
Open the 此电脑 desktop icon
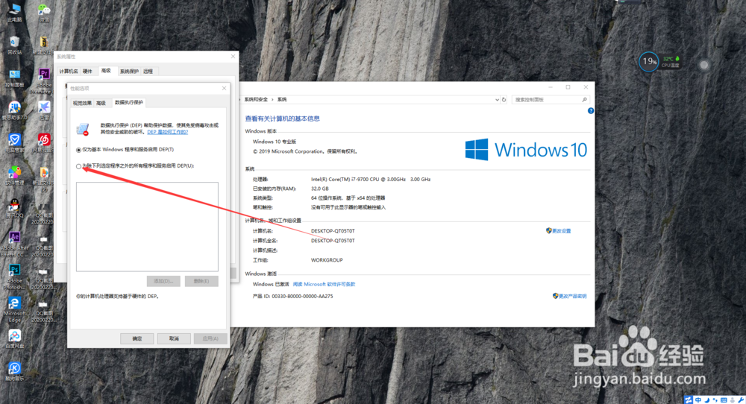(x=14, y=11)
